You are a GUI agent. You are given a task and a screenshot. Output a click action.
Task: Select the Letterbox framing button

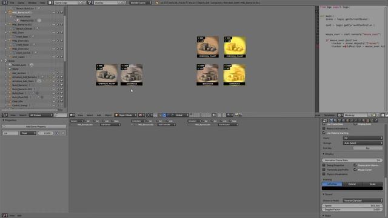tap(332, 184)
